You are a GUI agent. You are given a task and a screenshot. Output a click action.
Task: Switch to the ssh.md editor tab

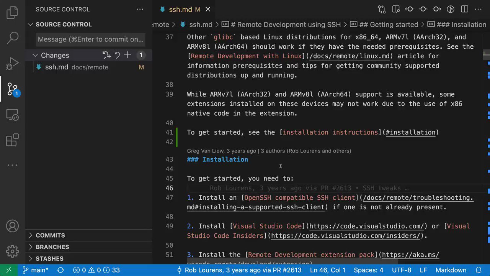point(180,9)
